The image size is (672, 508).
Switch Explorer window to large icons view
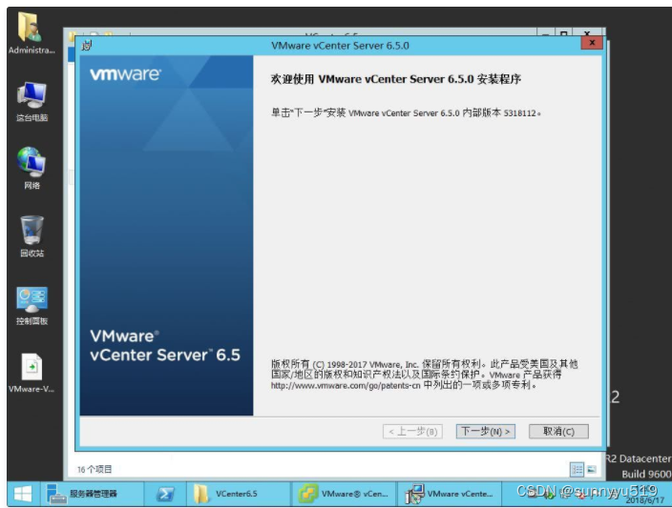click(x=592, y=470)
